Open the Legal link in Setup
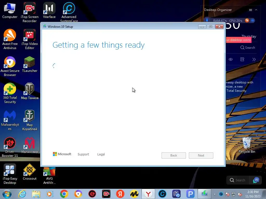266x199 pixels. point(101,154)
